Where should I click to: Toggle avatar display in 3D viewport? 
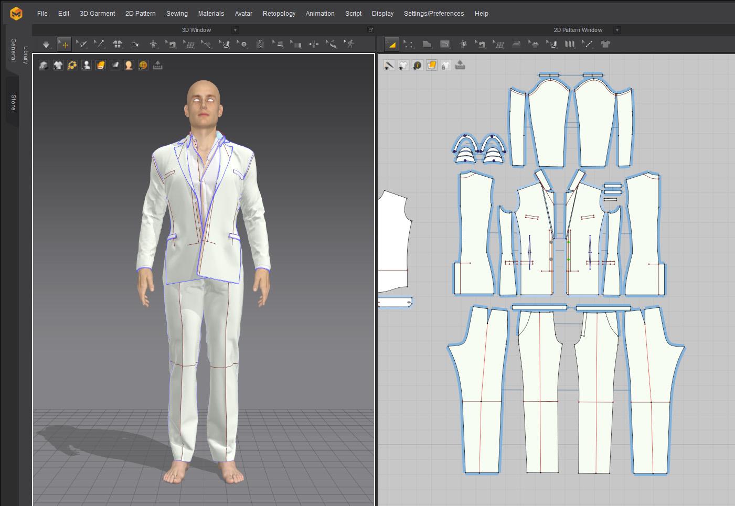[x=87, y=65]
